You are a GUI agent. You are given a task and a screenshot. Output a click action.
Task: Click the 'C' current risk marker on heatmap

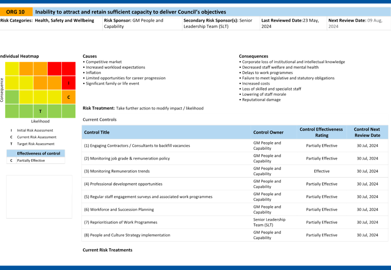pos(68,97)
